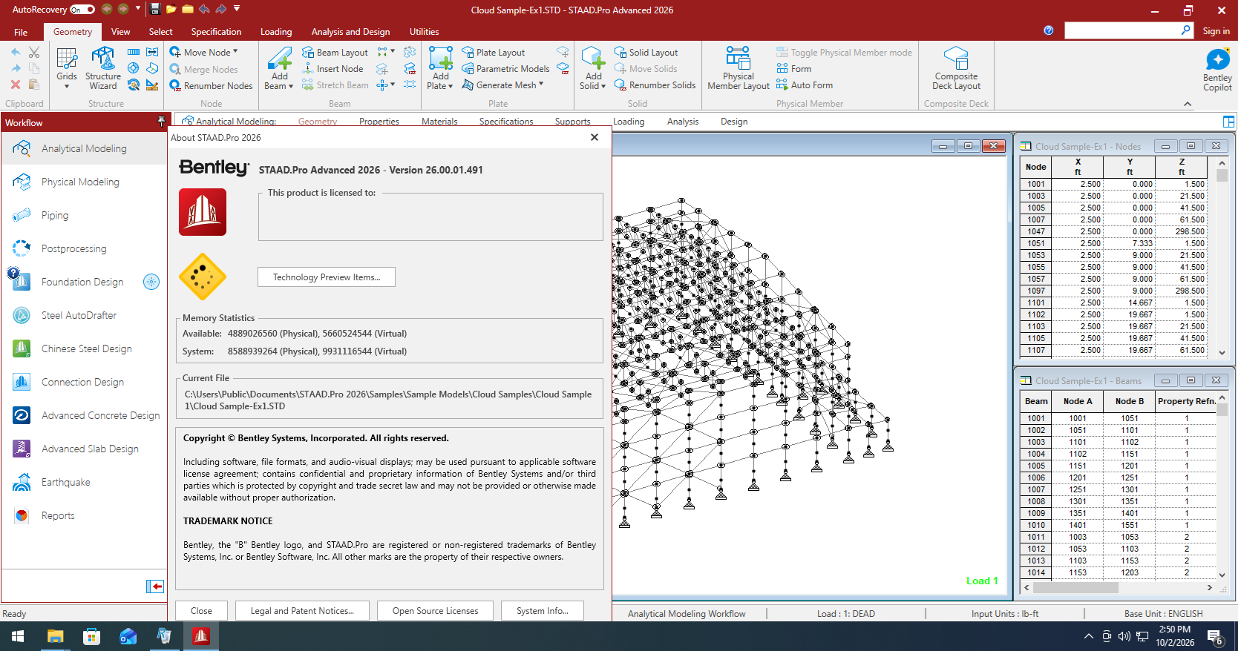Open the Grids dropdown arrow

67,86
